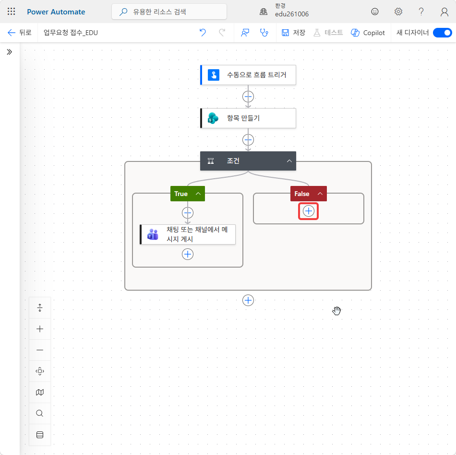Focus the resource search box
The width and height of the screenshot is (456, 455).
coord(169,12)
